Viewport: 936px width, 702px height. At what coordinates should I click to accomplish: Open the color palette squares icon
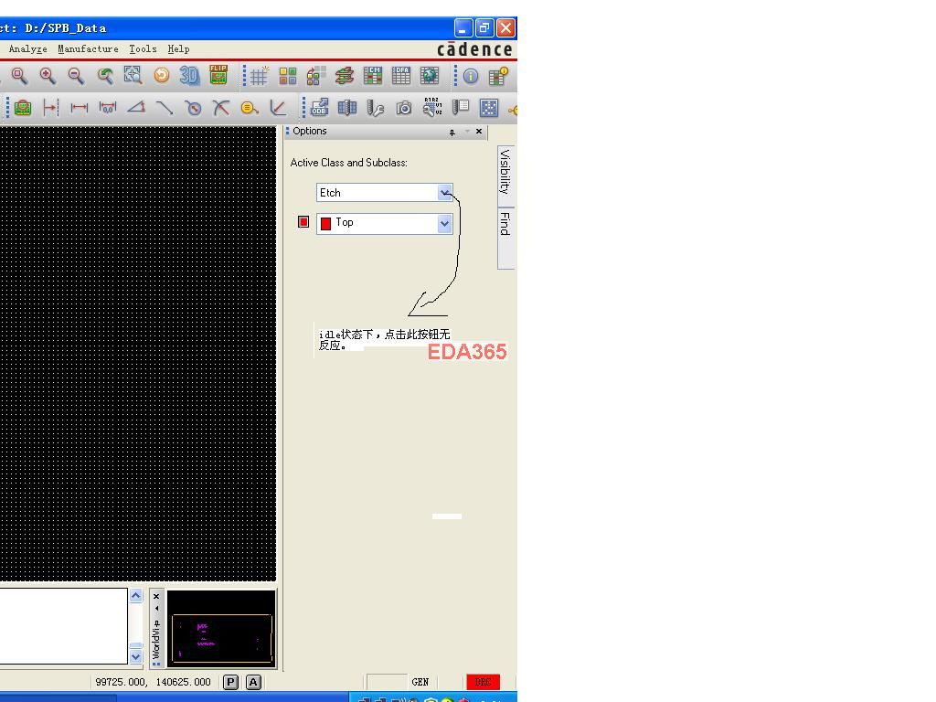pyautogui.click(x=288, y=76)
